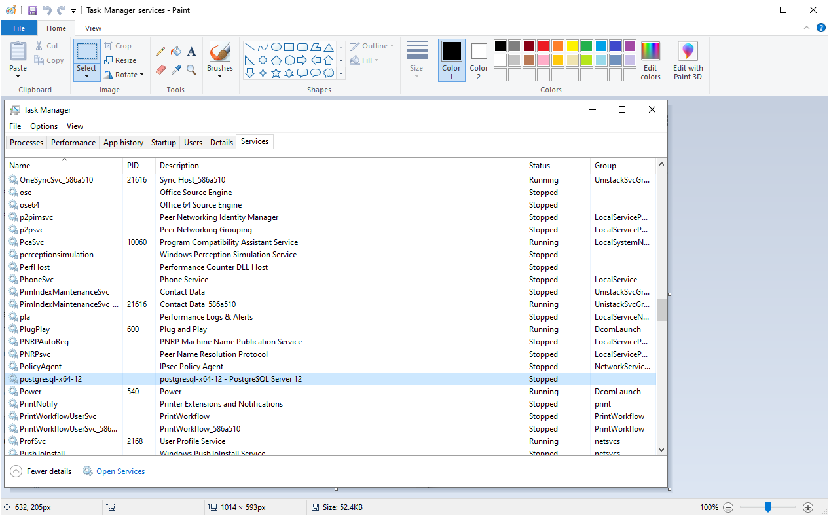Choose the Eraser tool
829x516 pixels.
pos(160,69)
